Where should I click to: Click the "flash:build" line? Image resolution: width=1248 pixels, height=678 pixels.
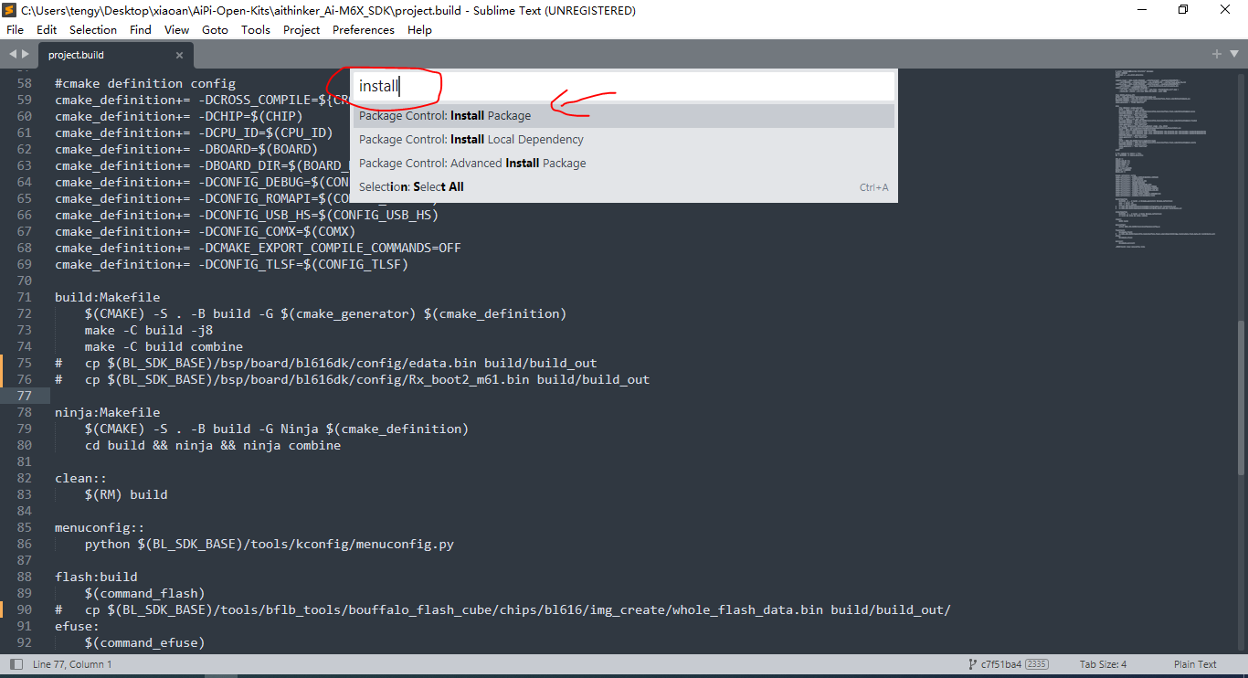tap(96, 577)
